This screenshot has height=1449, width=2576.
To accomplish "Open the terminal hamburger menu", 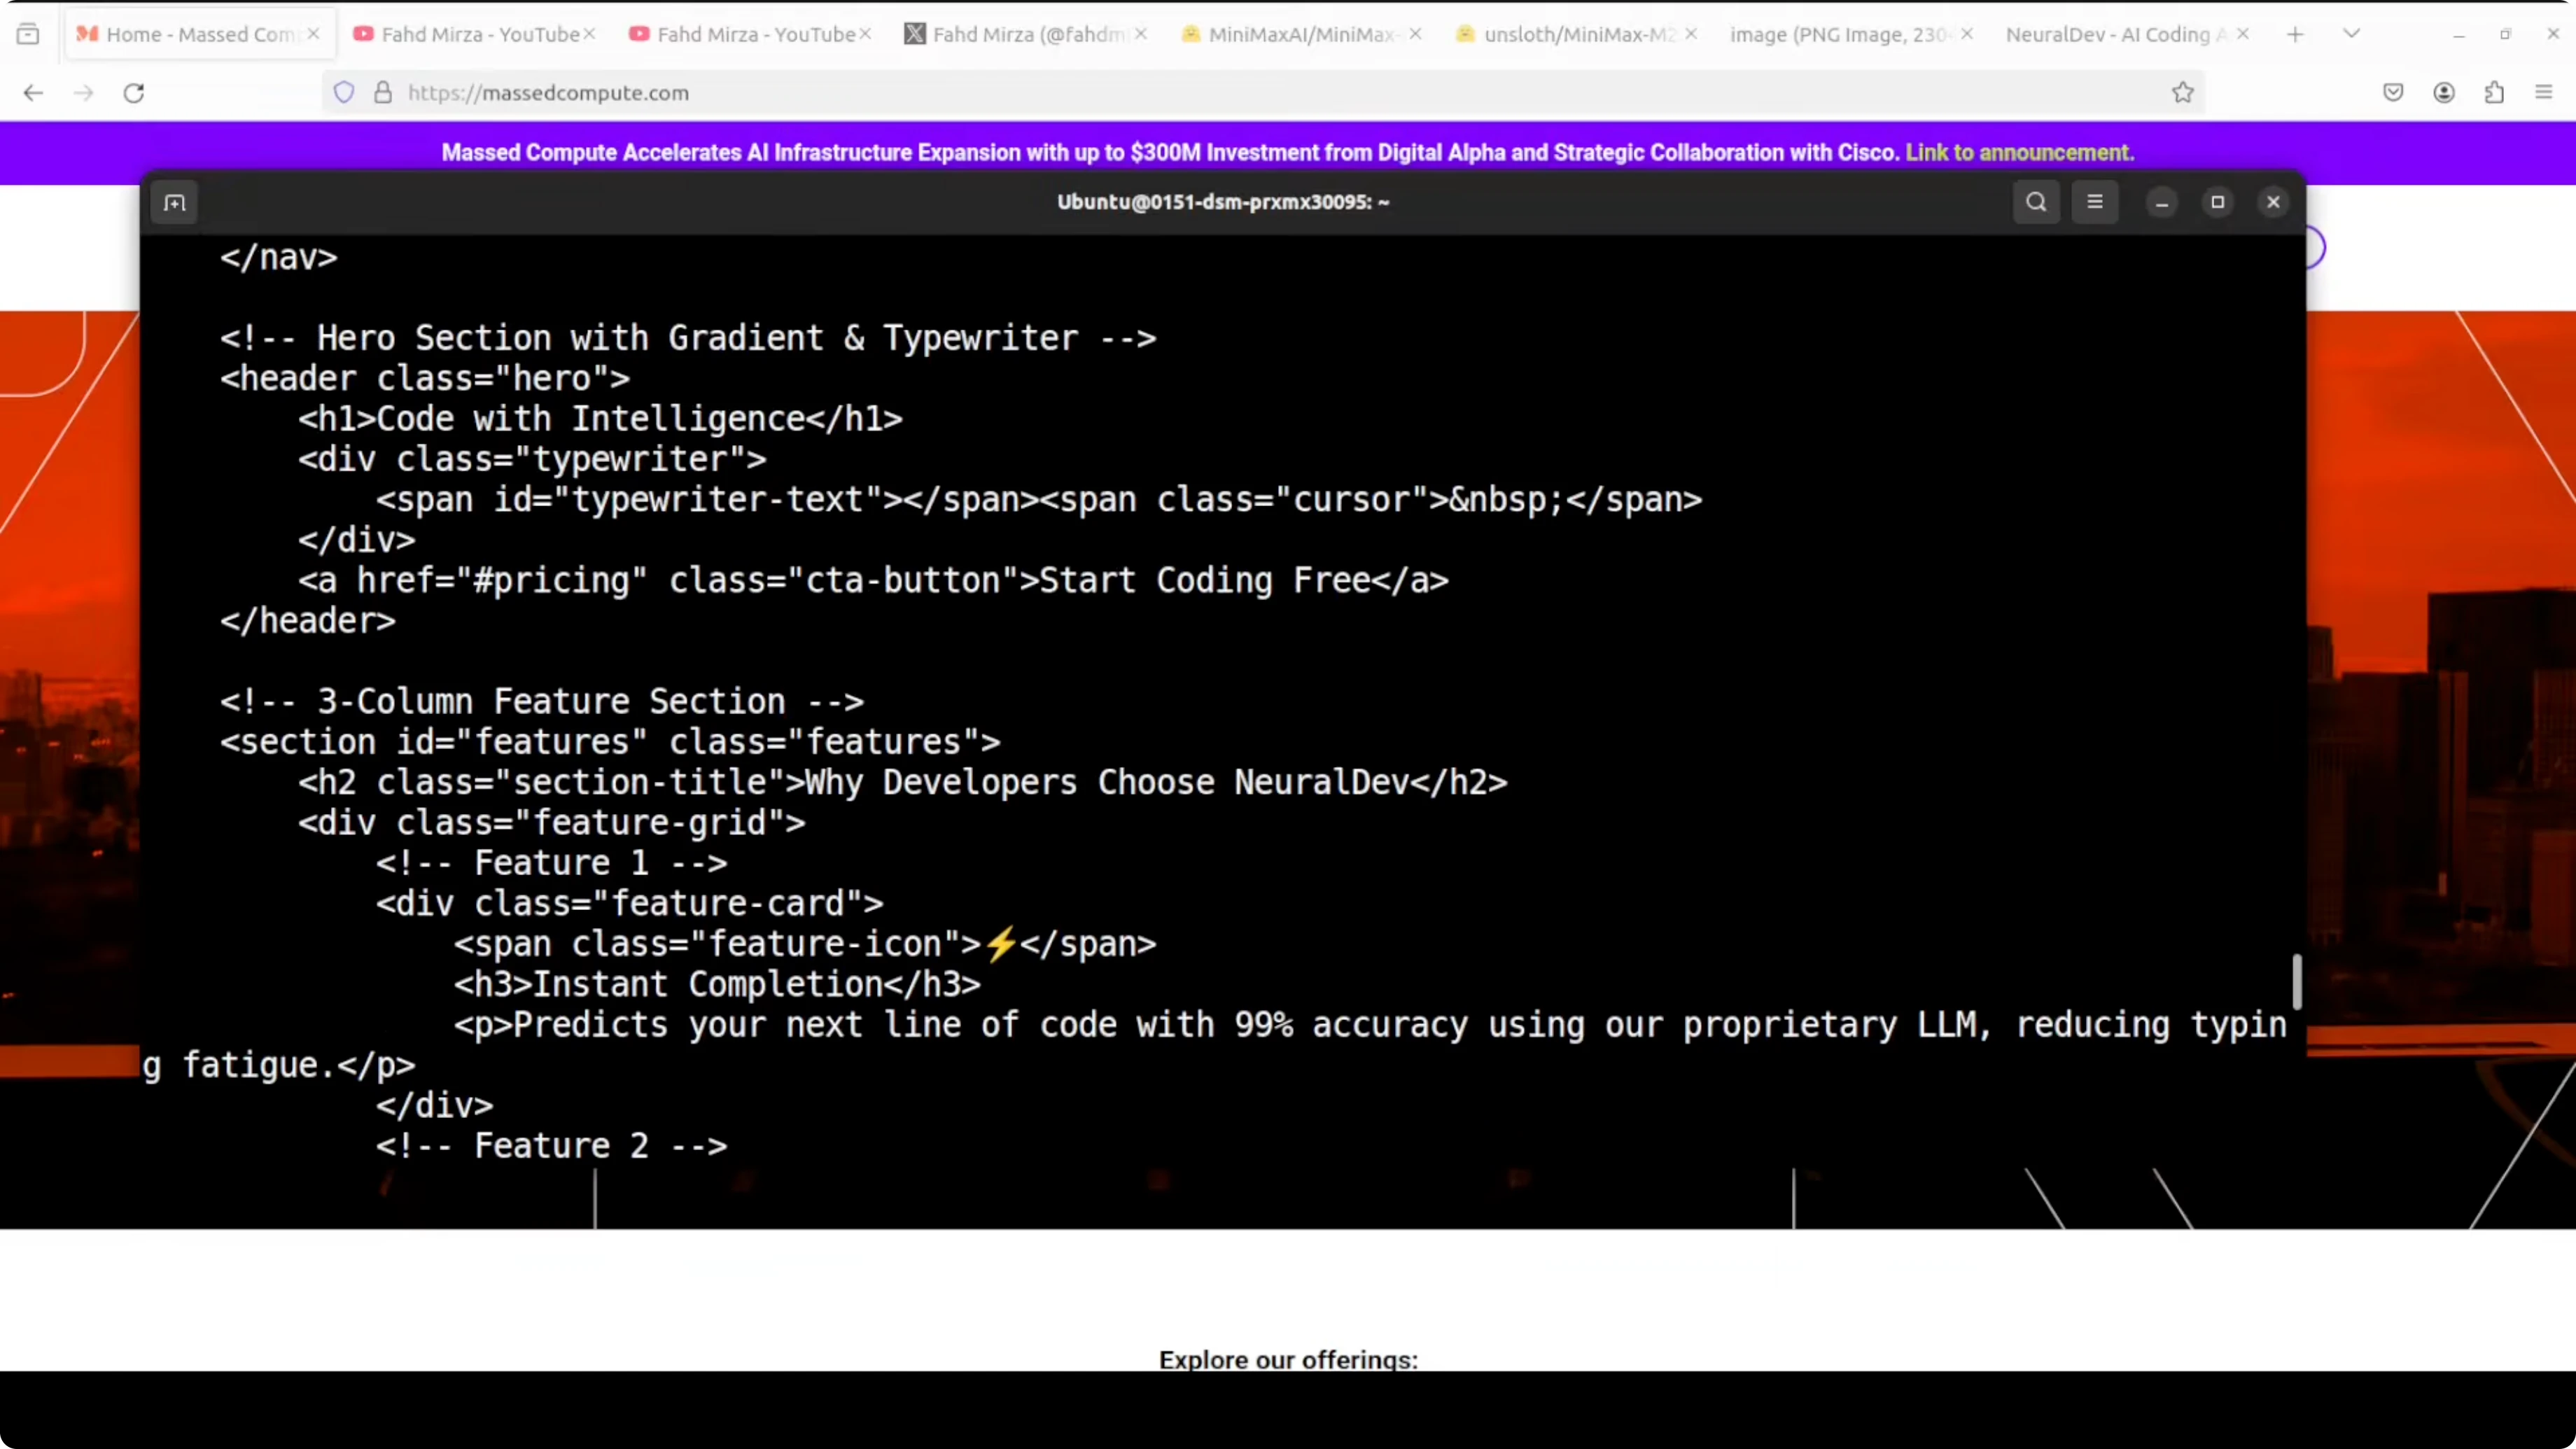I will point(2096,202).
